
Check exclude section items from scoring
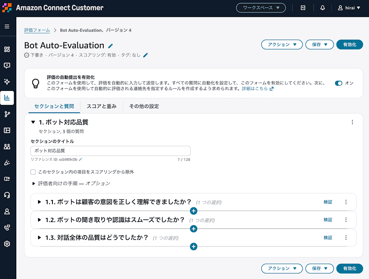pyautogui.click(x=33, y=172)
